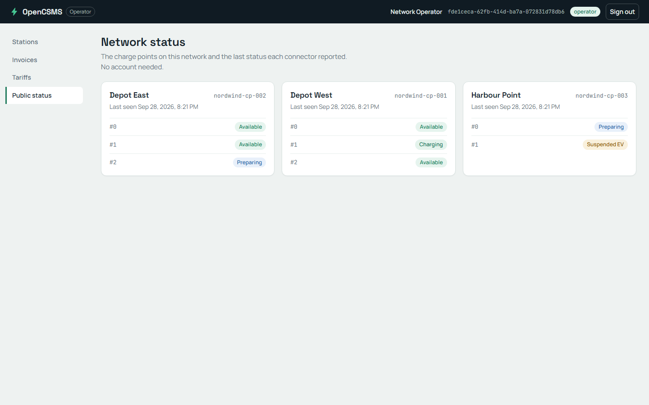649x405 pixels.
Task: Click Depot West last seen timestamp
Action: point(335,107)
